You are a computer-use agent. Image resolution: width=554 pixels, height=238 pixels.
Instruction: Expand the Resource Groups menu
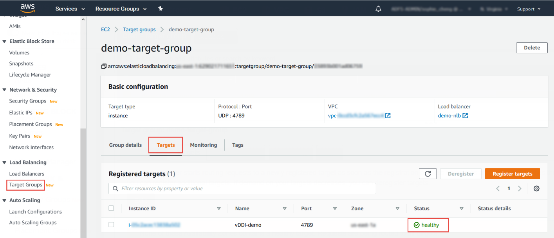tap(121, 9)
